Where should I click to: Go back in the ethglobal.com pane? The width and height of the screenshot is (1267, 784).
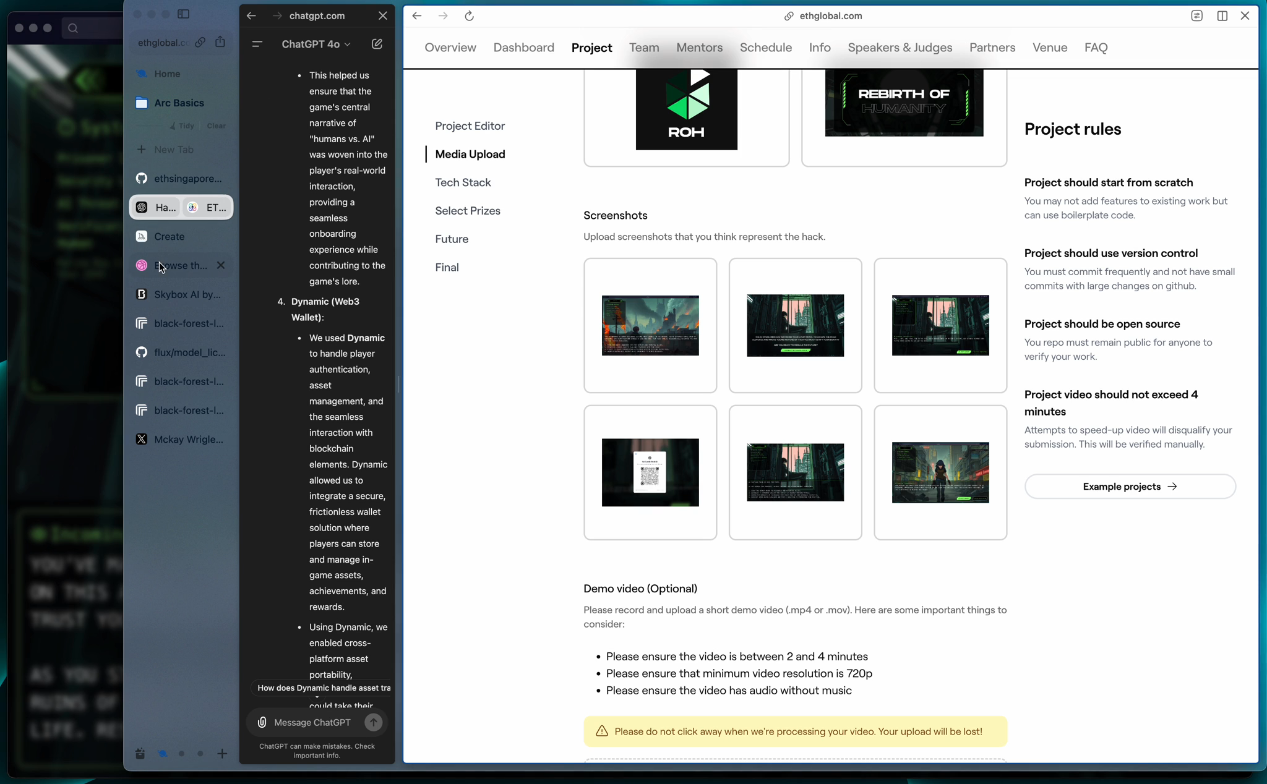pos(417,16)
